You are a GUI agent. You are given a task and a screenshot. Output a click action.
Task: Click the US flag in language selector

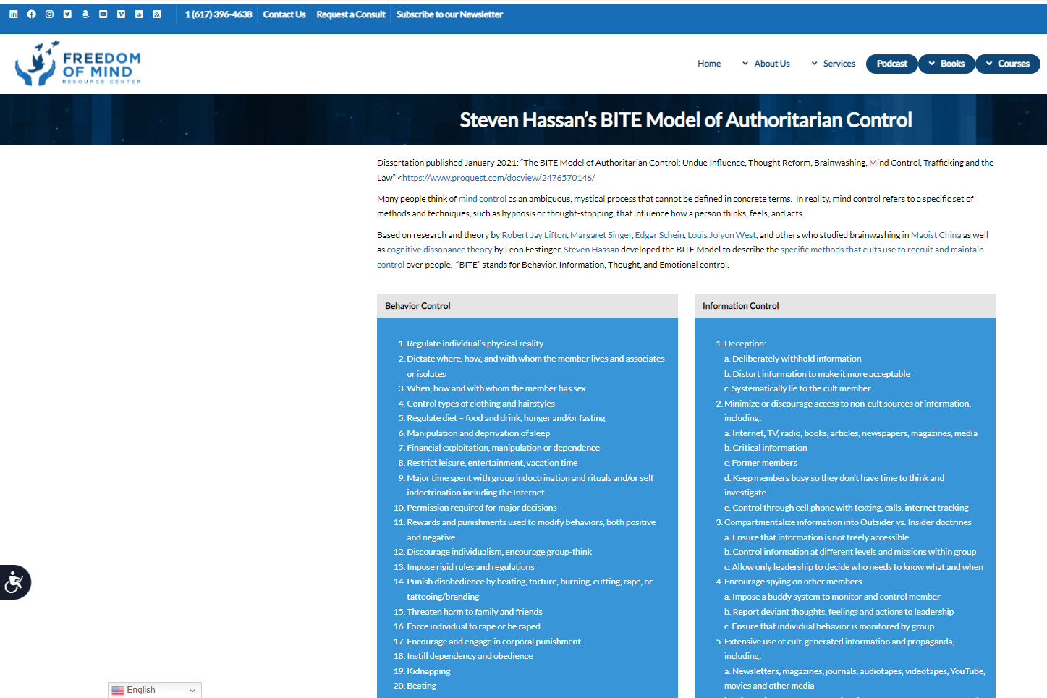118,690
